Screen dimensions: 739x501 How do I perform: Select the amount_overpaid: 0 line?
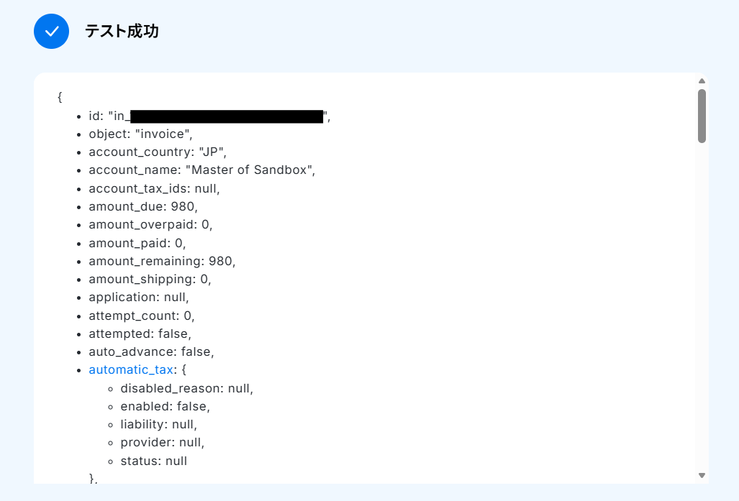[x=150, y=224]
